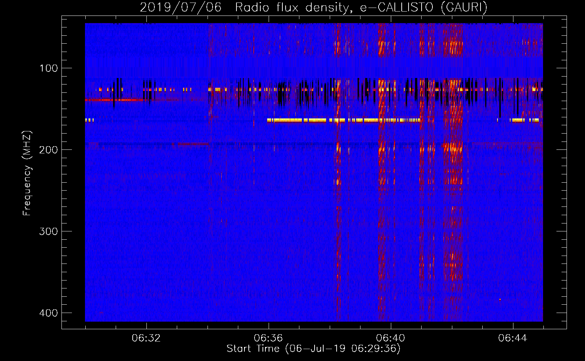Click the 06:36 time tick label

tap(268, 338)
